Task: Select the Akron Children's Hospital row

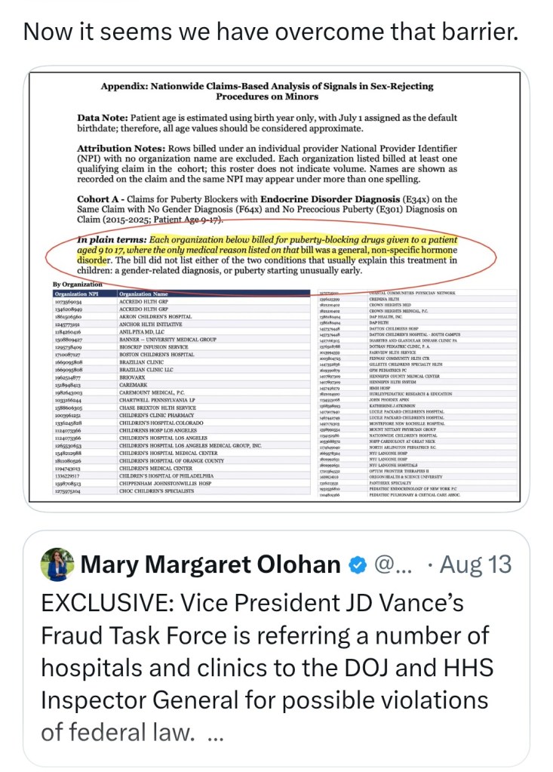Action: [x=182, y=317]
